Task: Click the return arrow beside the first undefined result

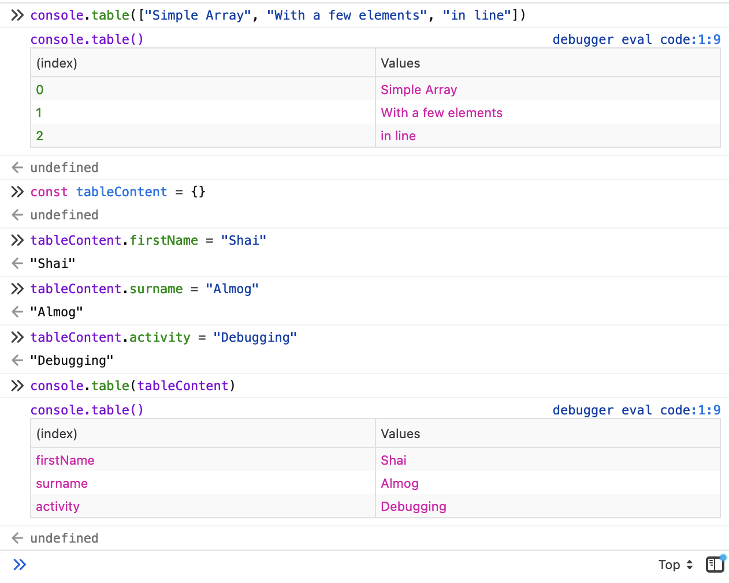Action: 17,167
